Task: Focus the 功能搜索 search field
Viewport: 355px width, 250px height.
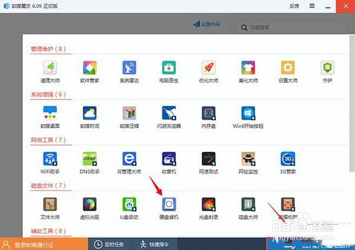Action: (x=292, y=28)
